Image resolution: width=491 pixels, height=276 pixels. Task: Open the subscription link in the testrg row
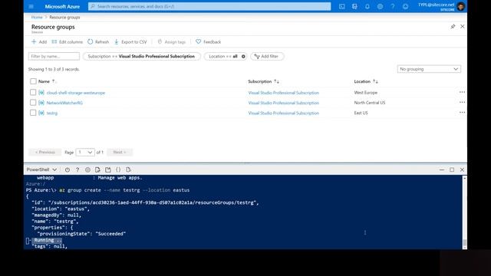283,113
